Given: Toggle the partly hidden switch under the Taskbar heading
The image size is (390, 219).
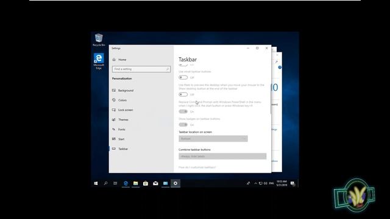Looking at the screenshot, I should click(x=183, y=64).
